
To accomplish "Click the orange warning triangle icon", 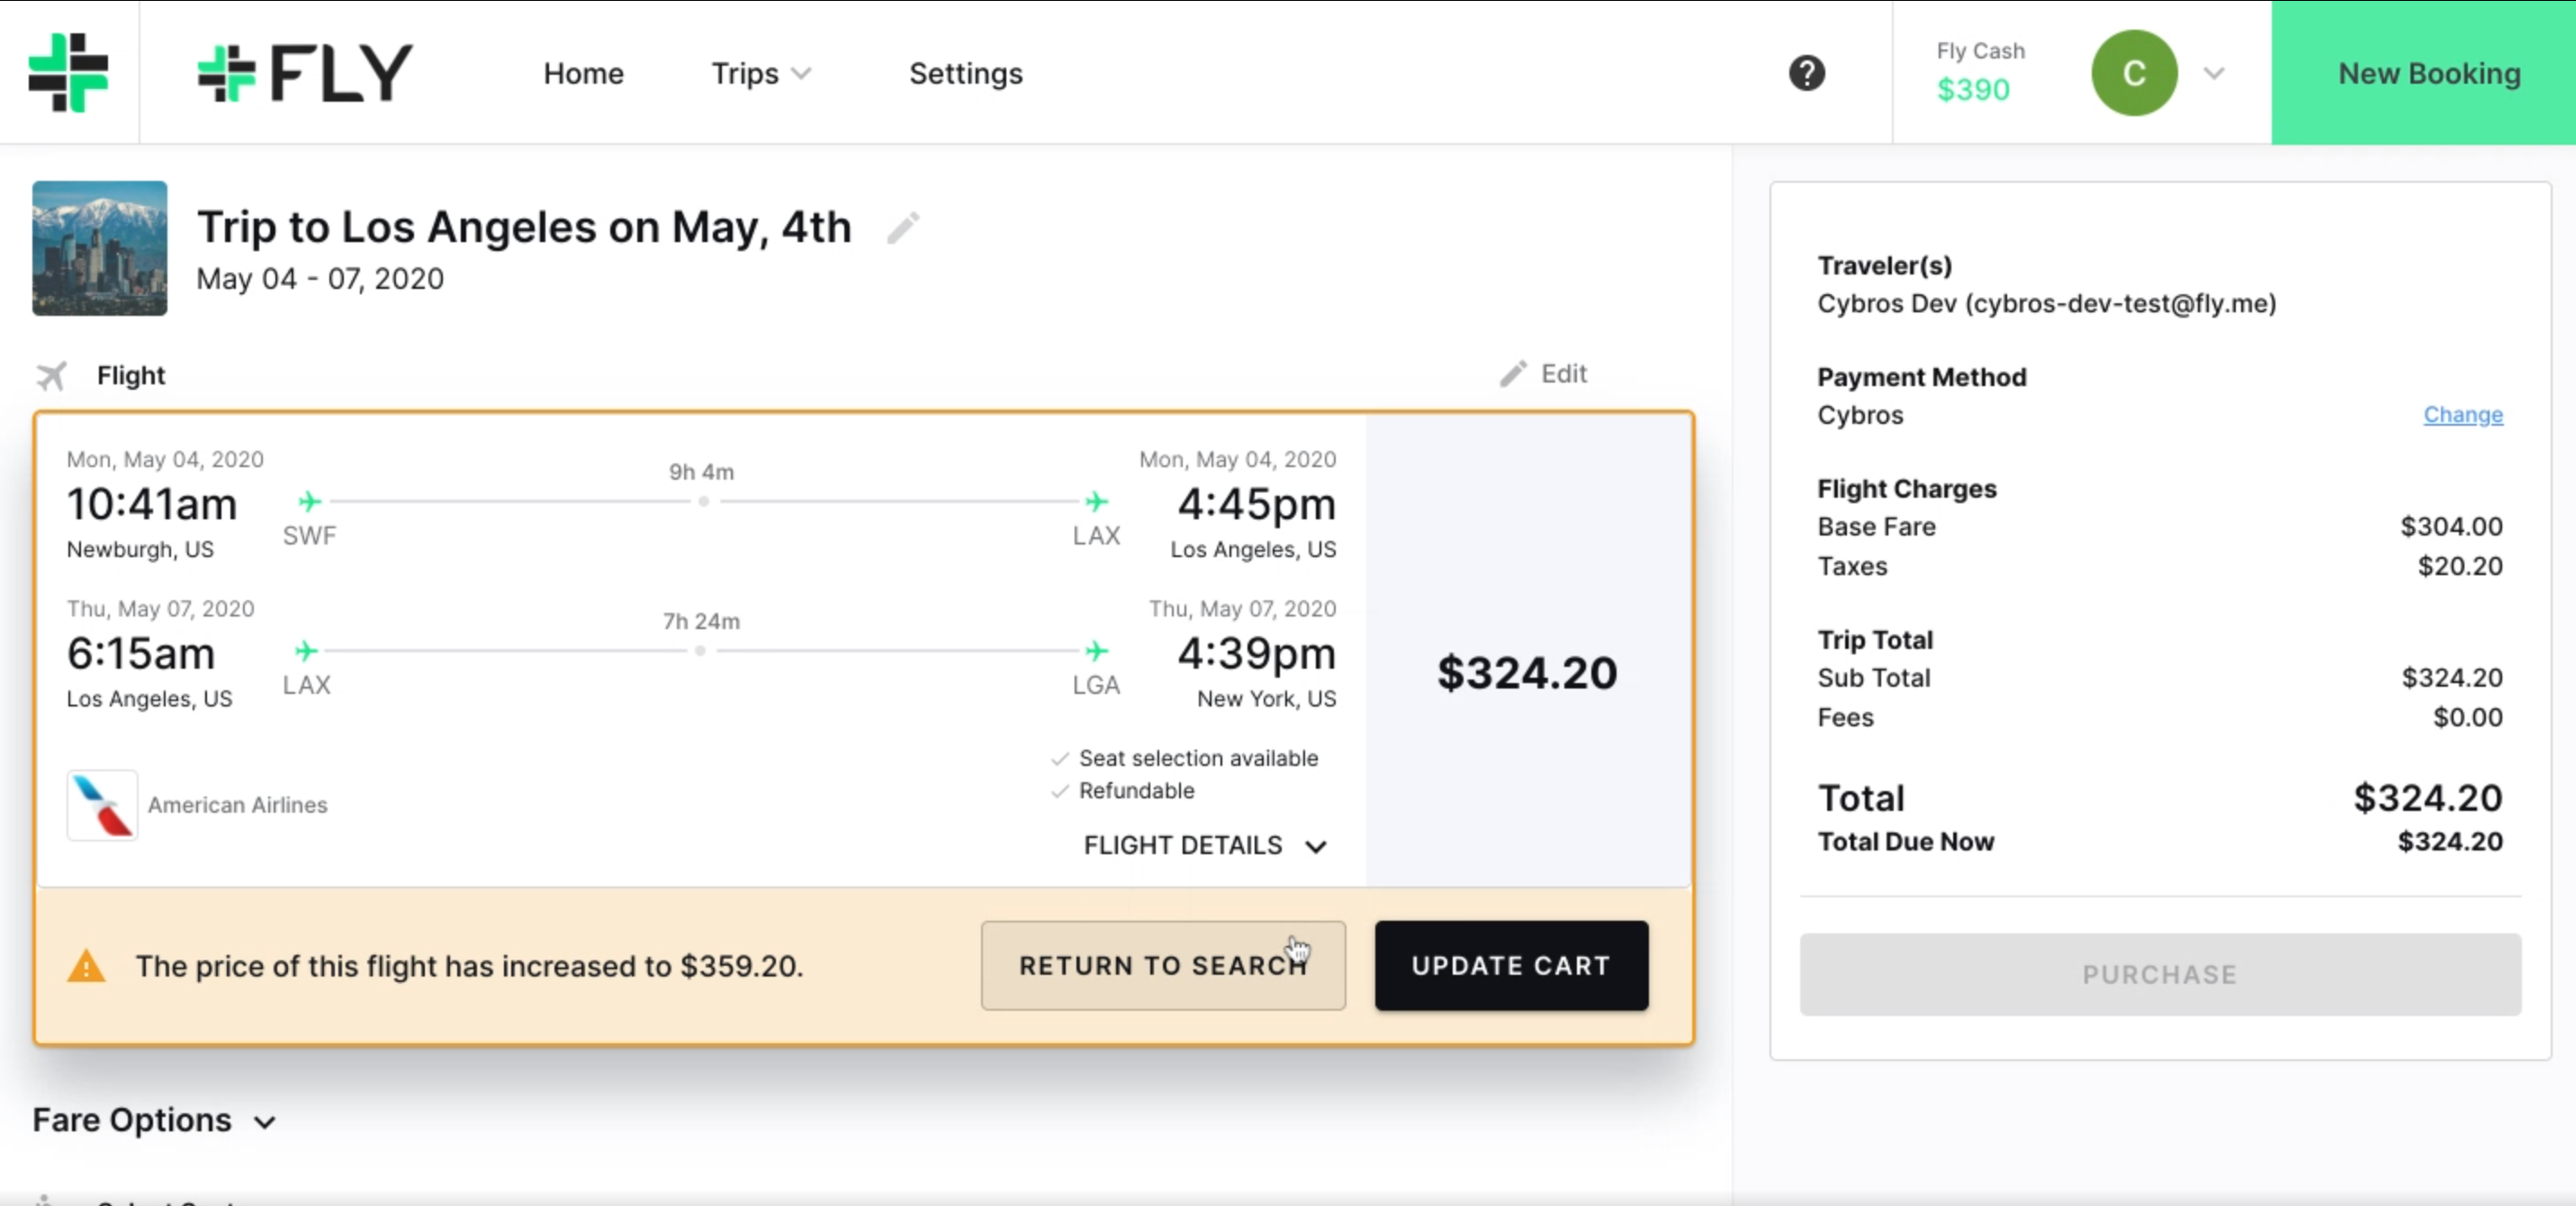I will 86,966.
